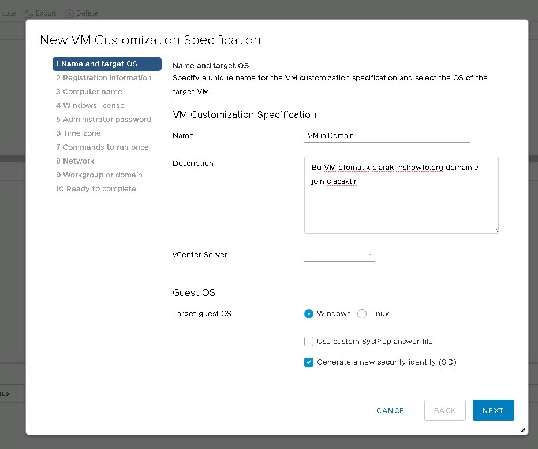Select the Windows radio button
Screen dimensions: 538x449
(x=309, y=314)
